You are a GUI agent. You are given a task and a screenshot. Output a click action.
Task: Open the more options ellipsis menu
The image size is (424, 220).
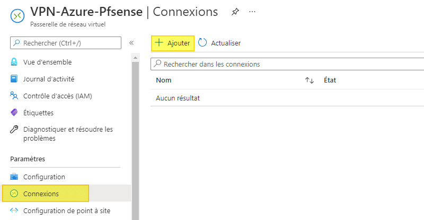252,12
